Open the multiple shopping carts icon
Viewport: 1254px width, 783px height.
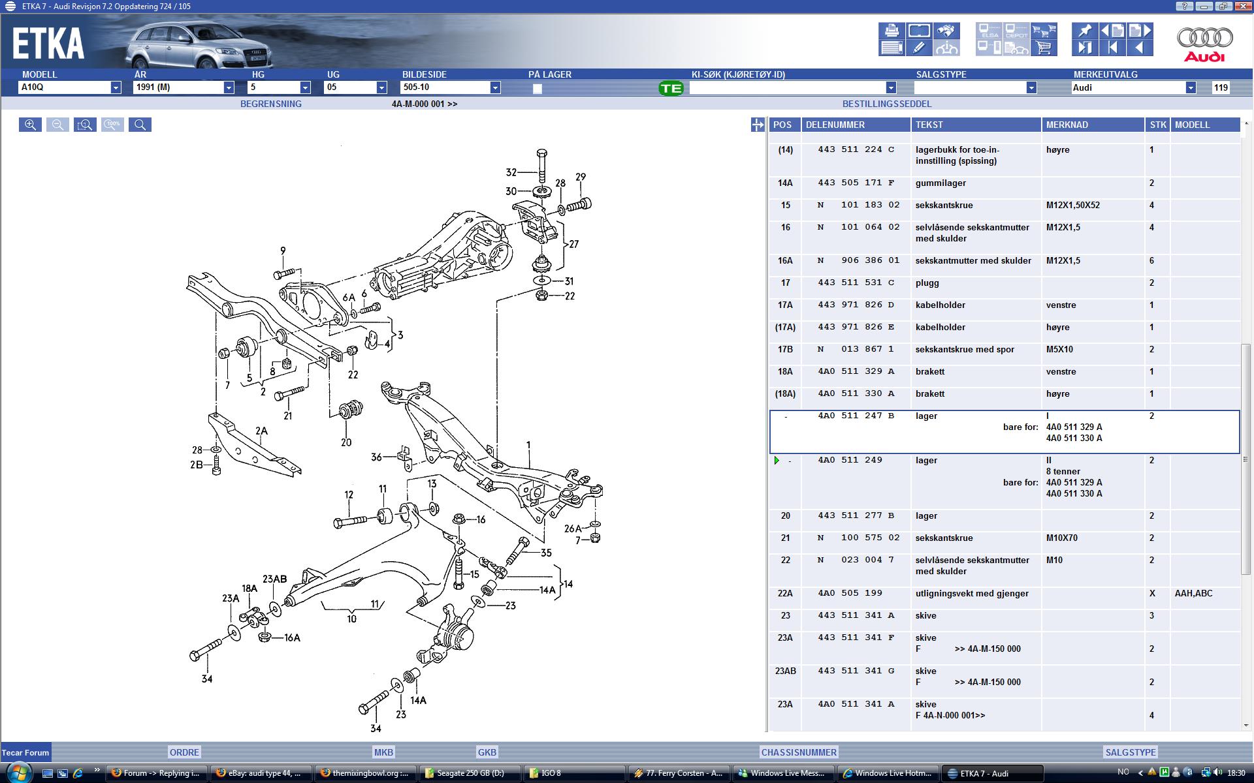pyautogui.click(x=1044, y=31)
